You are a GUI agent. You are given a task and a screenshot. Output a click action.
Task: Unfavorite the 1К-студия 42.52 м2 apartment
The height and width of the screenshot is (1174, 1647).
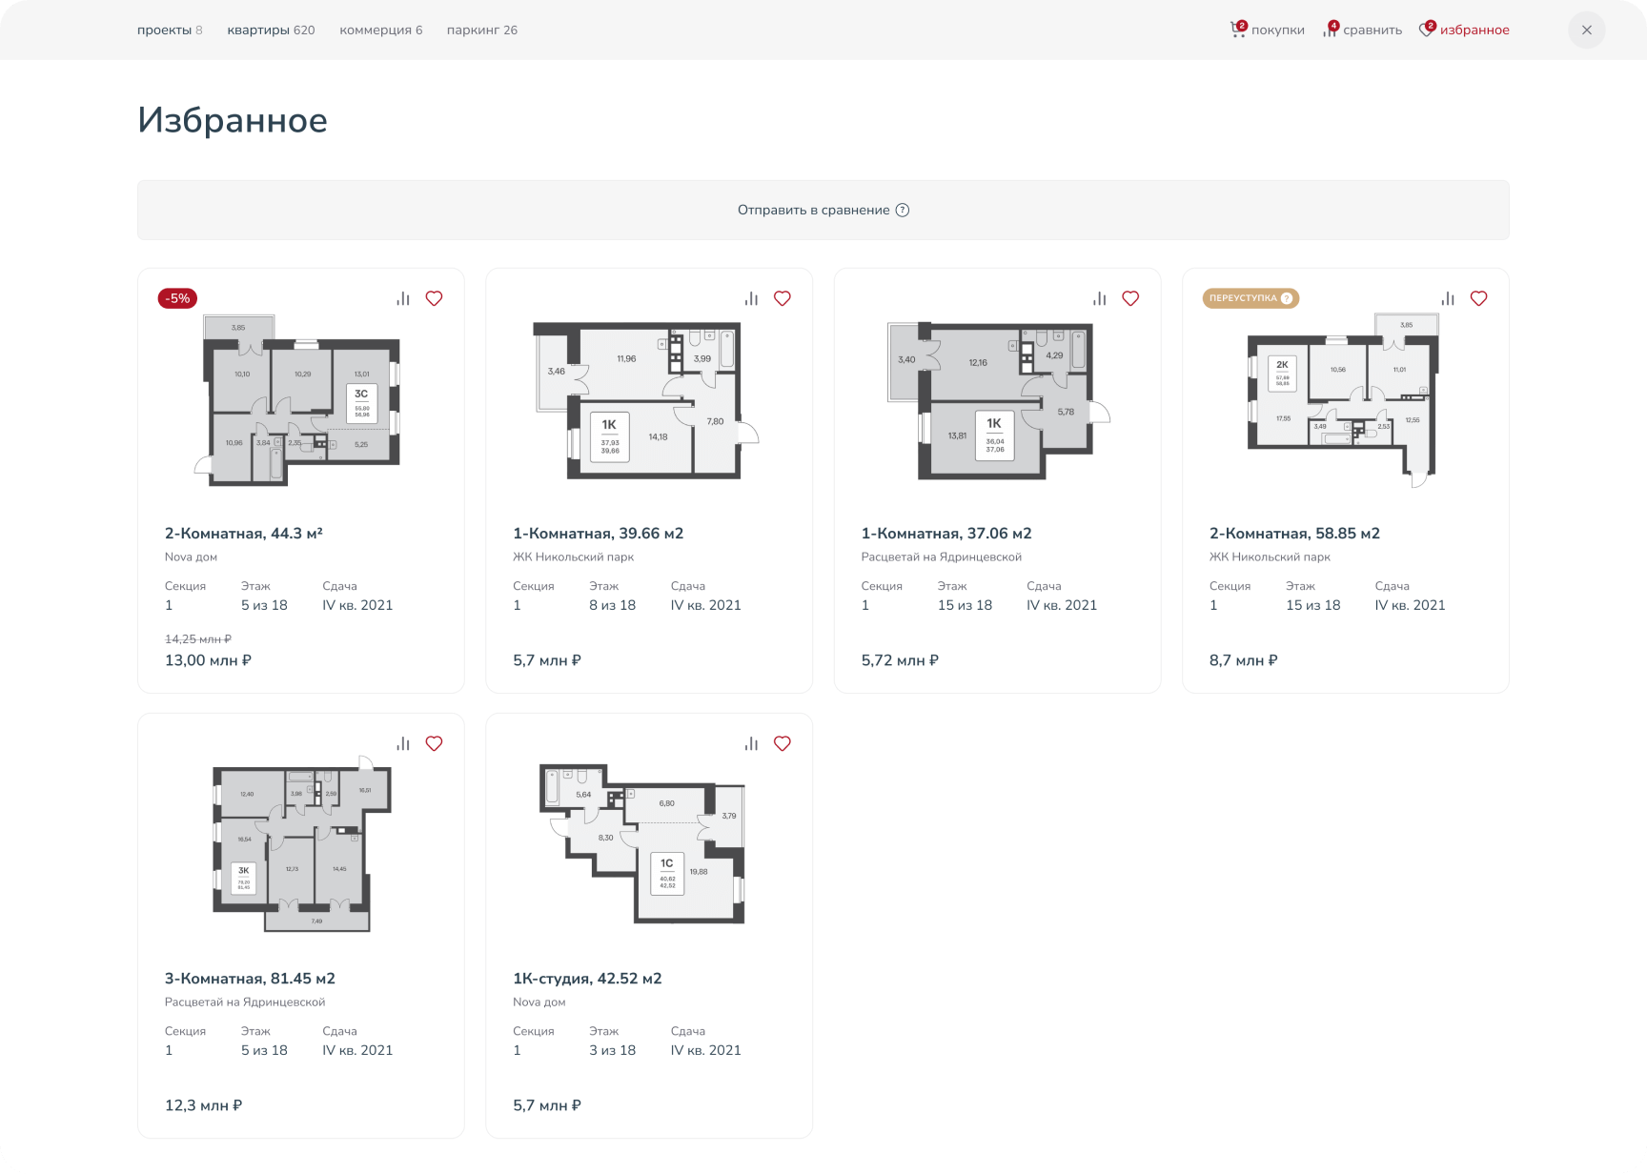(783, 743)
